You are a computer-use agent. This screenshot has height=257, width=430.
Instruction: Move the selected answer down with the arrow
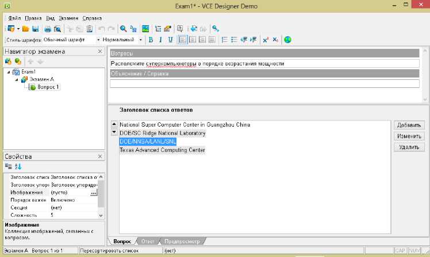[x=114, y=133]
